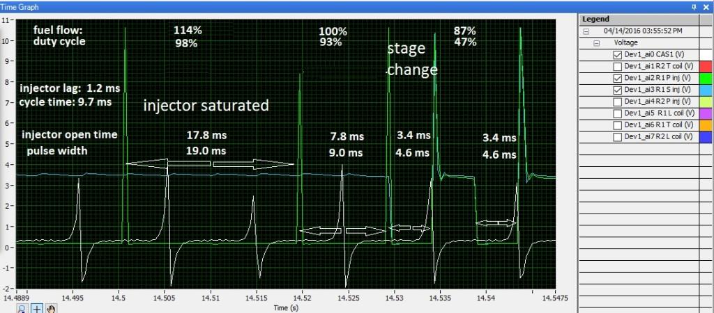Click orange swatch for R1 T coil
The width and height of the screenshot is (714, 313).
pyautogui.click(x=706, y=125)
